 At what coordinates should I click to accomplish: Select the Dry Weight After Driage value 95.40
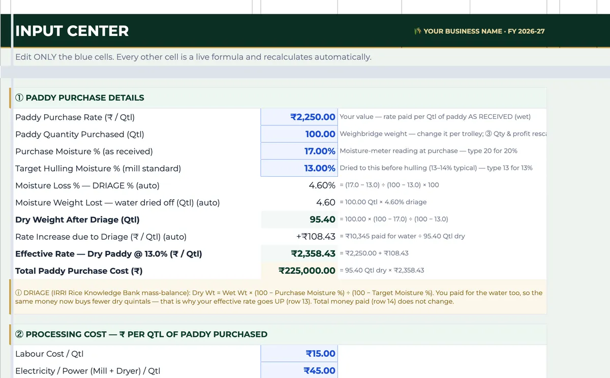pyautogui.click(x=322, y=219)
